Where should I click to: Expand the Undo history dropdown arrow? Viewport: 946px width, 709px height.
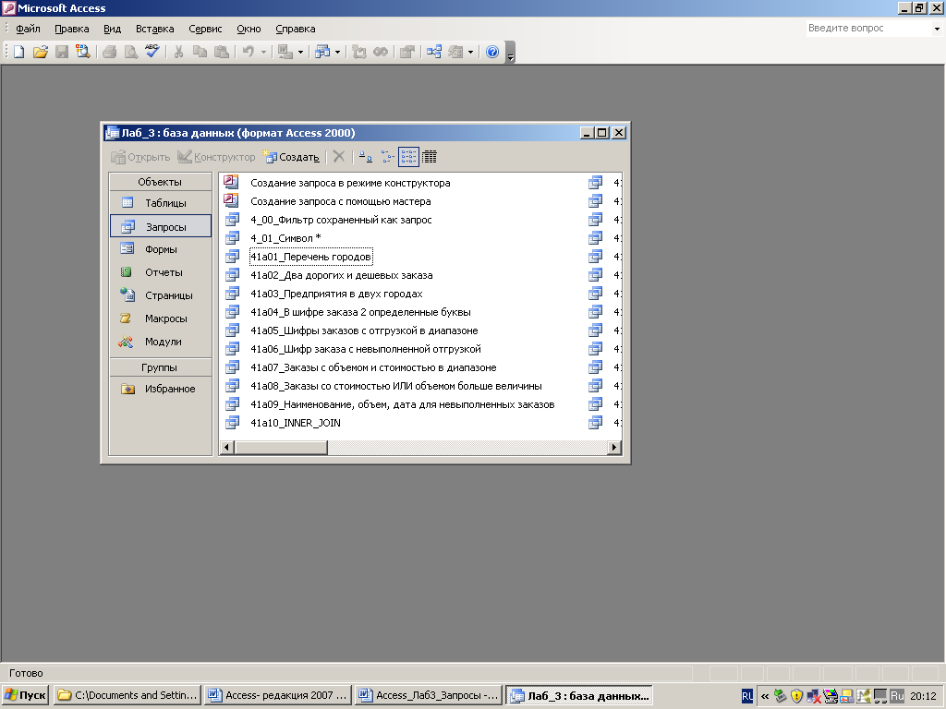[x=263, y=52]
